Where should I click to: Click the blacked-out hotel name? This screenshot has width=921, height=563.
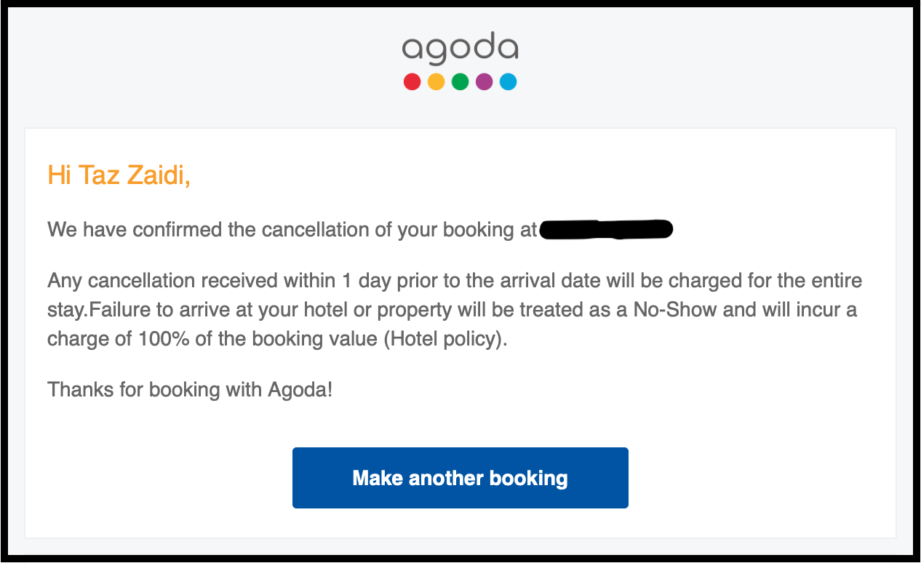click(x=606, y=230)
